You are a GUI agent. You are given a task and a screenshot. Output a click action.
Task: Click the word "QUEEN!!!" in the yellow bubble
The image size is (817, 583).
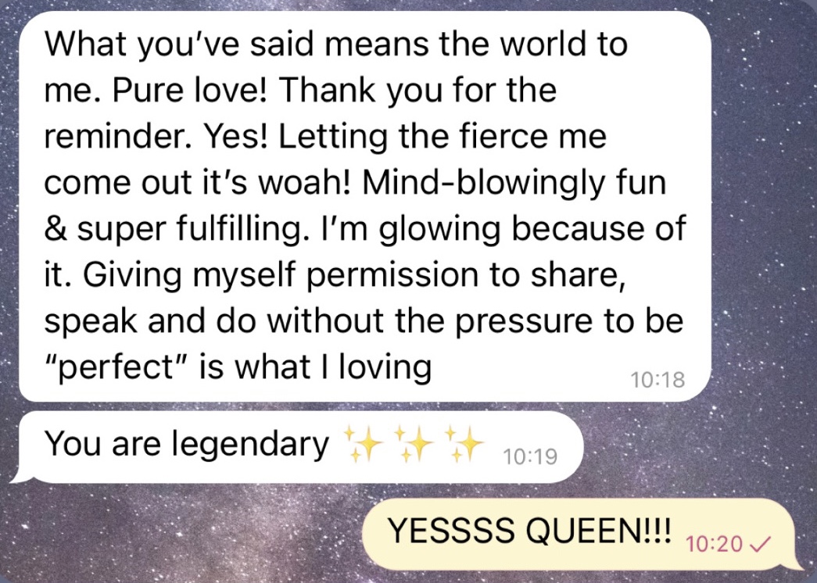(x=598, y=531)
